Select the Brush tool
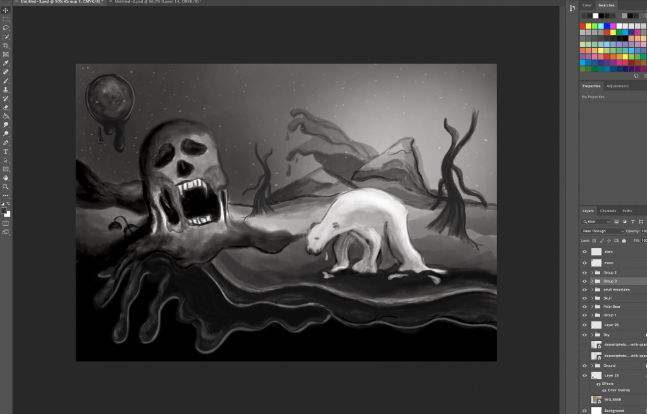Viewport: 647px width, 414px height. 6,81
